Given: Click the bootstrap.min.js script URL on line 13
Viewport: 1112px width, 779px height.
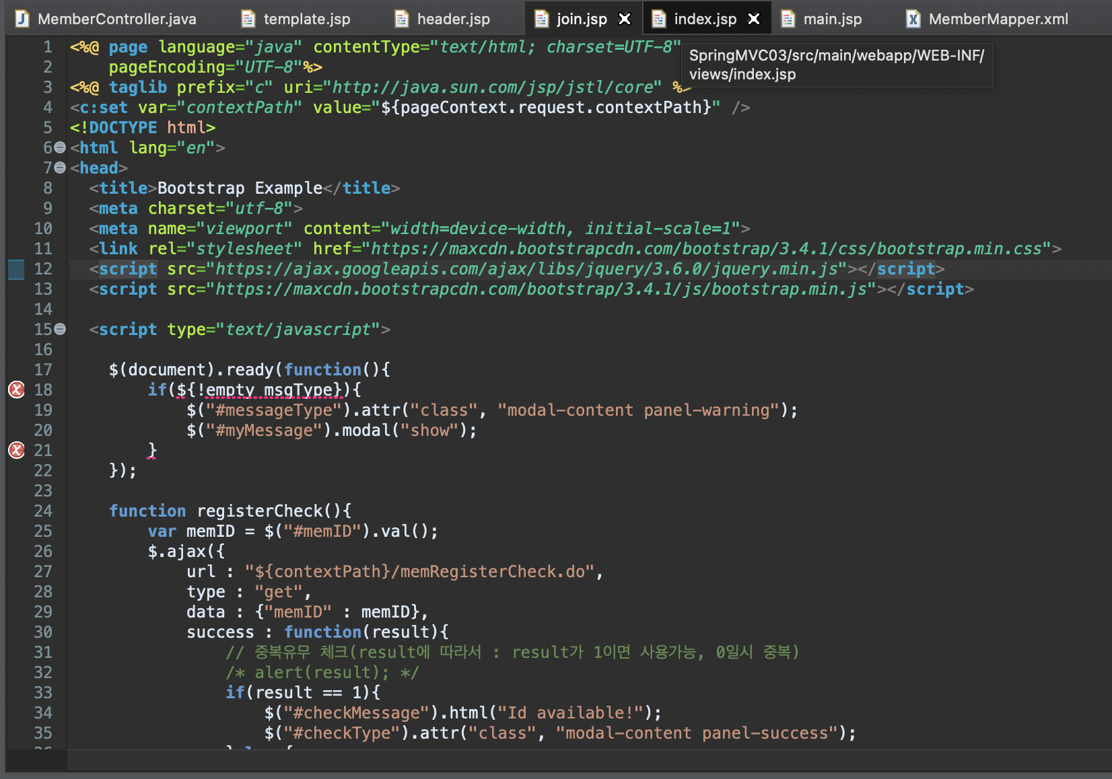Looking at the screenshot, I should 541,289.
